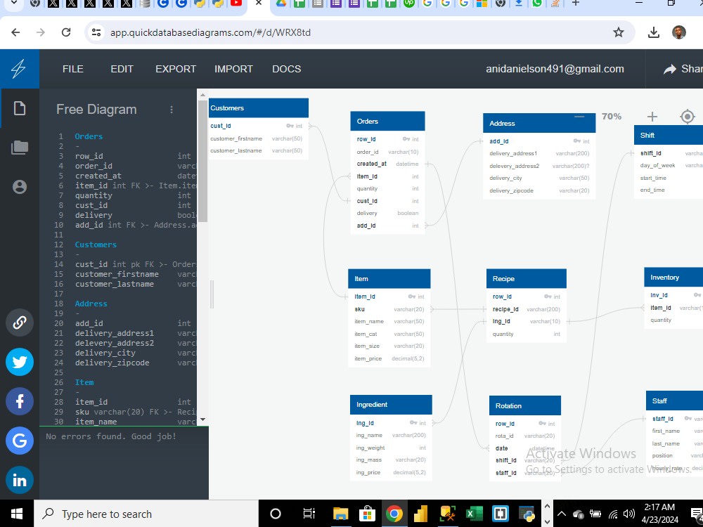The width and height of the screenshot is (703, 527).
Task: Open the saved diagrams folder icon
Action: [x=19, y=148]
